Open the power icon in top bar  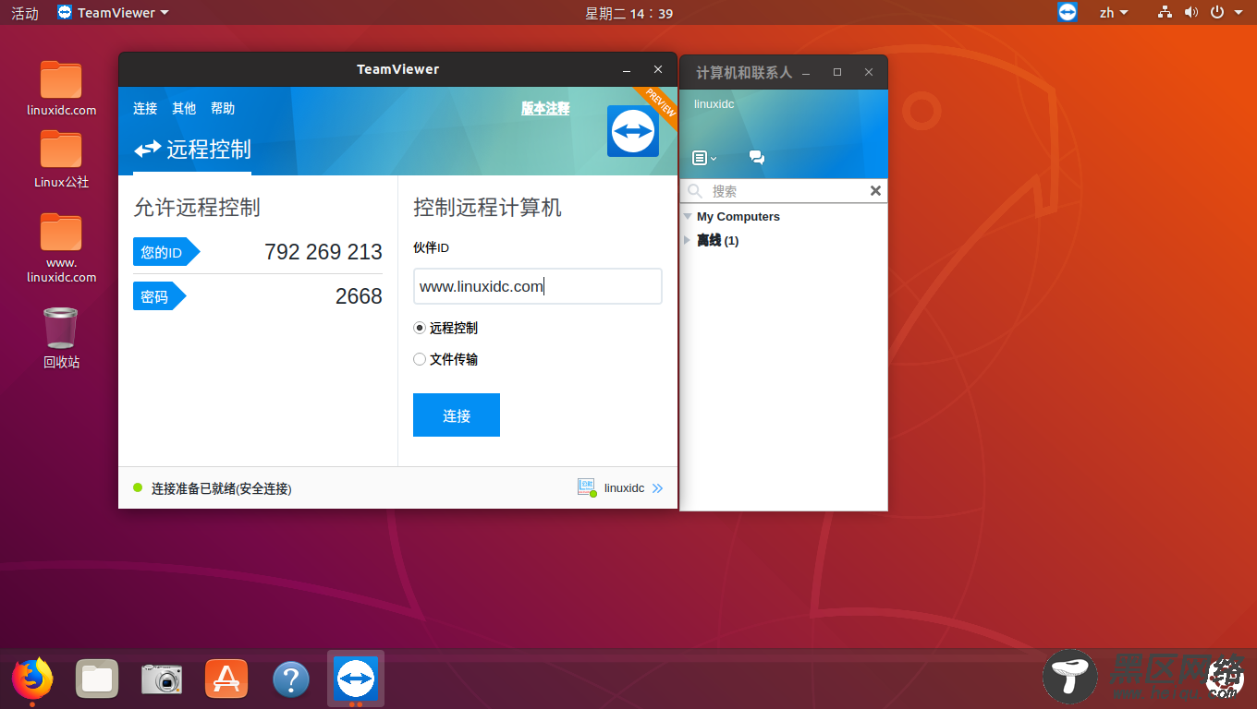tap(1217, 12)
